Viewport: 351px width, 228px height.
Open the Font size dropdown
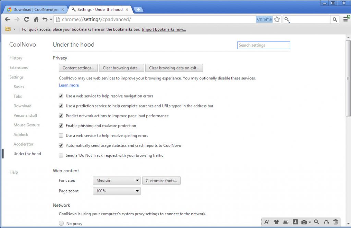click(x=117, y=181)
